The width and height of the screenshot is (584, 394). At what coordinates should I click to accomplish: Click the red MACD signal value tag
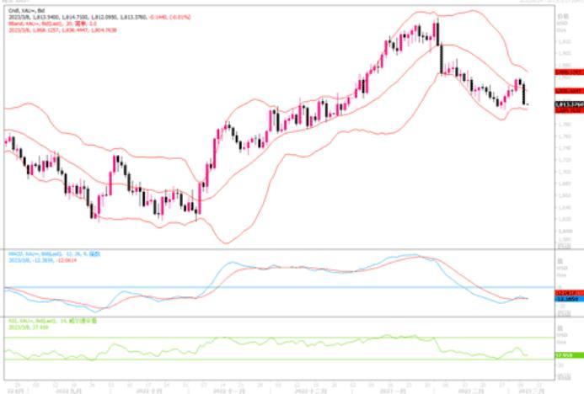click(x=566, y=292)
